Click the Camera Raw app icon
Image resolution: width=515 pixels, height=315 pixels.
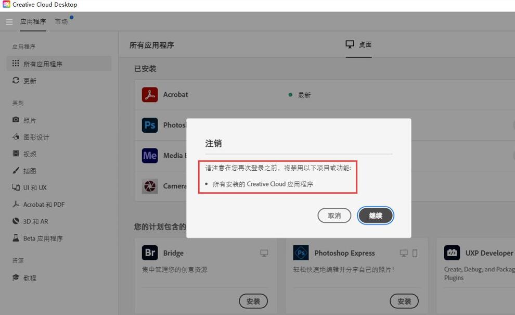click(150, 186)
